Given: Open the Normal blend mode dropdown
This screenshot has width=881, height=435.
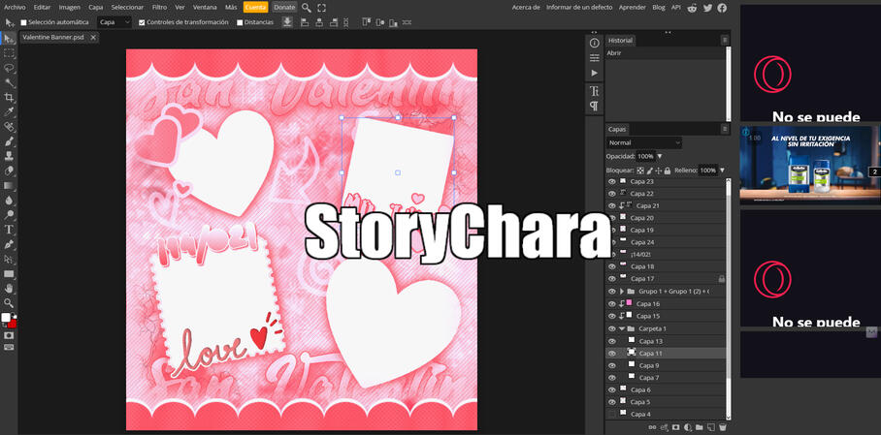Looking at the screenshot, I should (644, 142).
